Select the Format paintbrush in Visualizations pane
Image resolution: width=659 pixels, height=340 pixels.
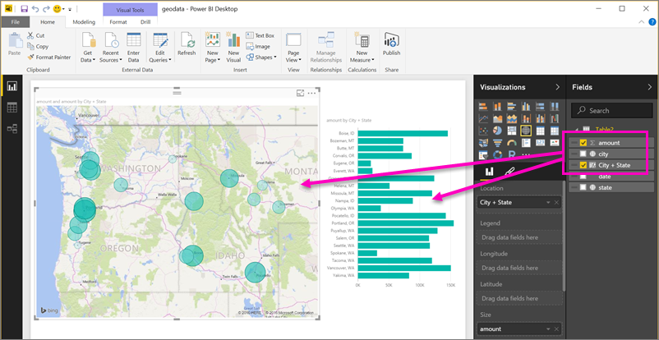509,172
